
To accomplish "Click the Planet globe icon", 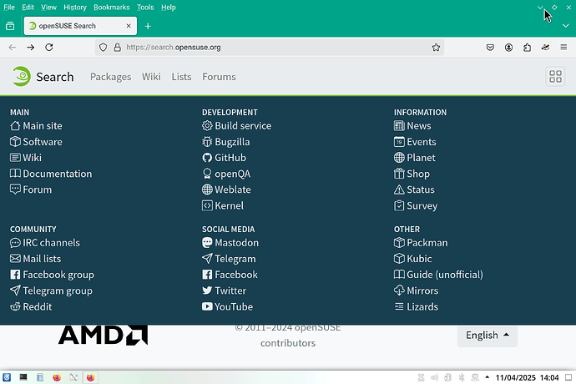I will 399,158.
